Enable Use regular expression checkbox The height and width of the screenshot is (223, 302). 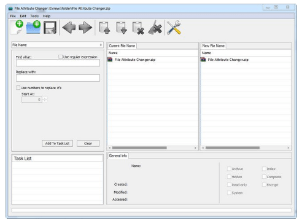(x=60, y=57)
